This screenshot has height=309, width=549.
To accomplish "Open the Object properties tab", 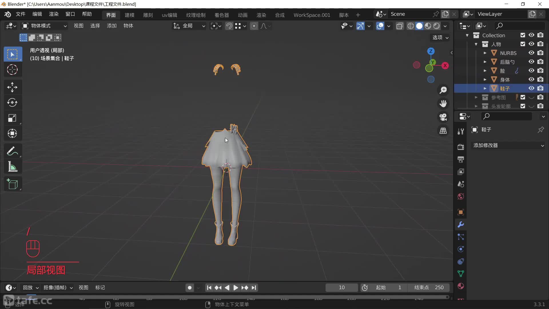I will coord(461,212).
